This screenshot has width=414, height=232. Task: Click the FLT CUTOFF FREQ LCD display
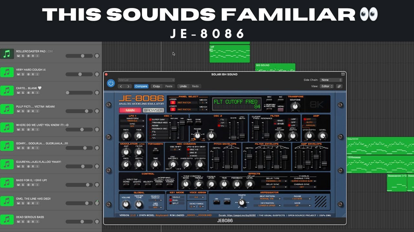237,104
